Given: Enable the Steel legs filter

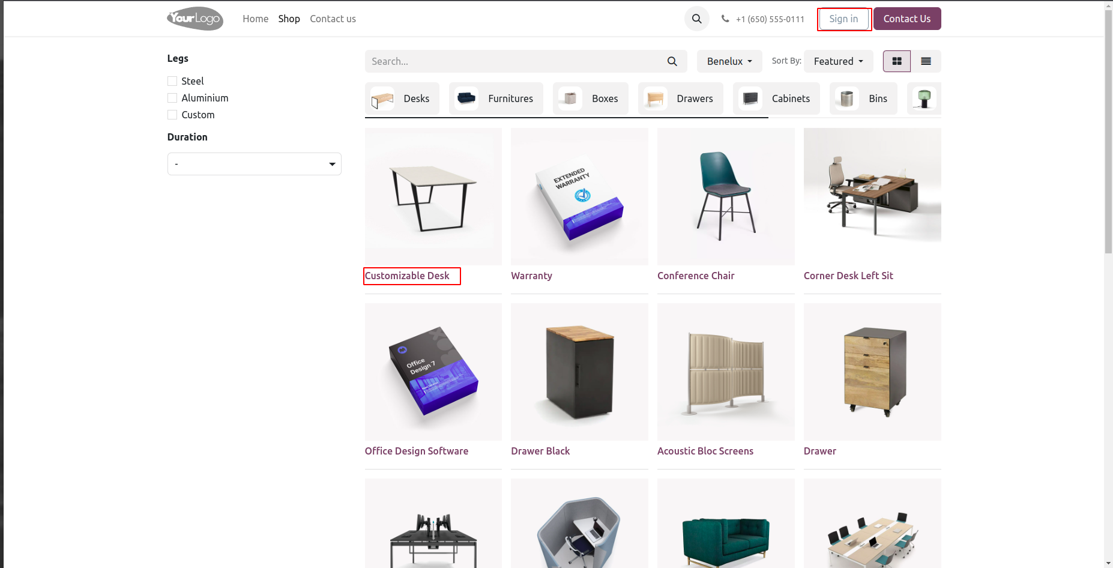Looking at the screenshot, I should (x=172, y=81).
